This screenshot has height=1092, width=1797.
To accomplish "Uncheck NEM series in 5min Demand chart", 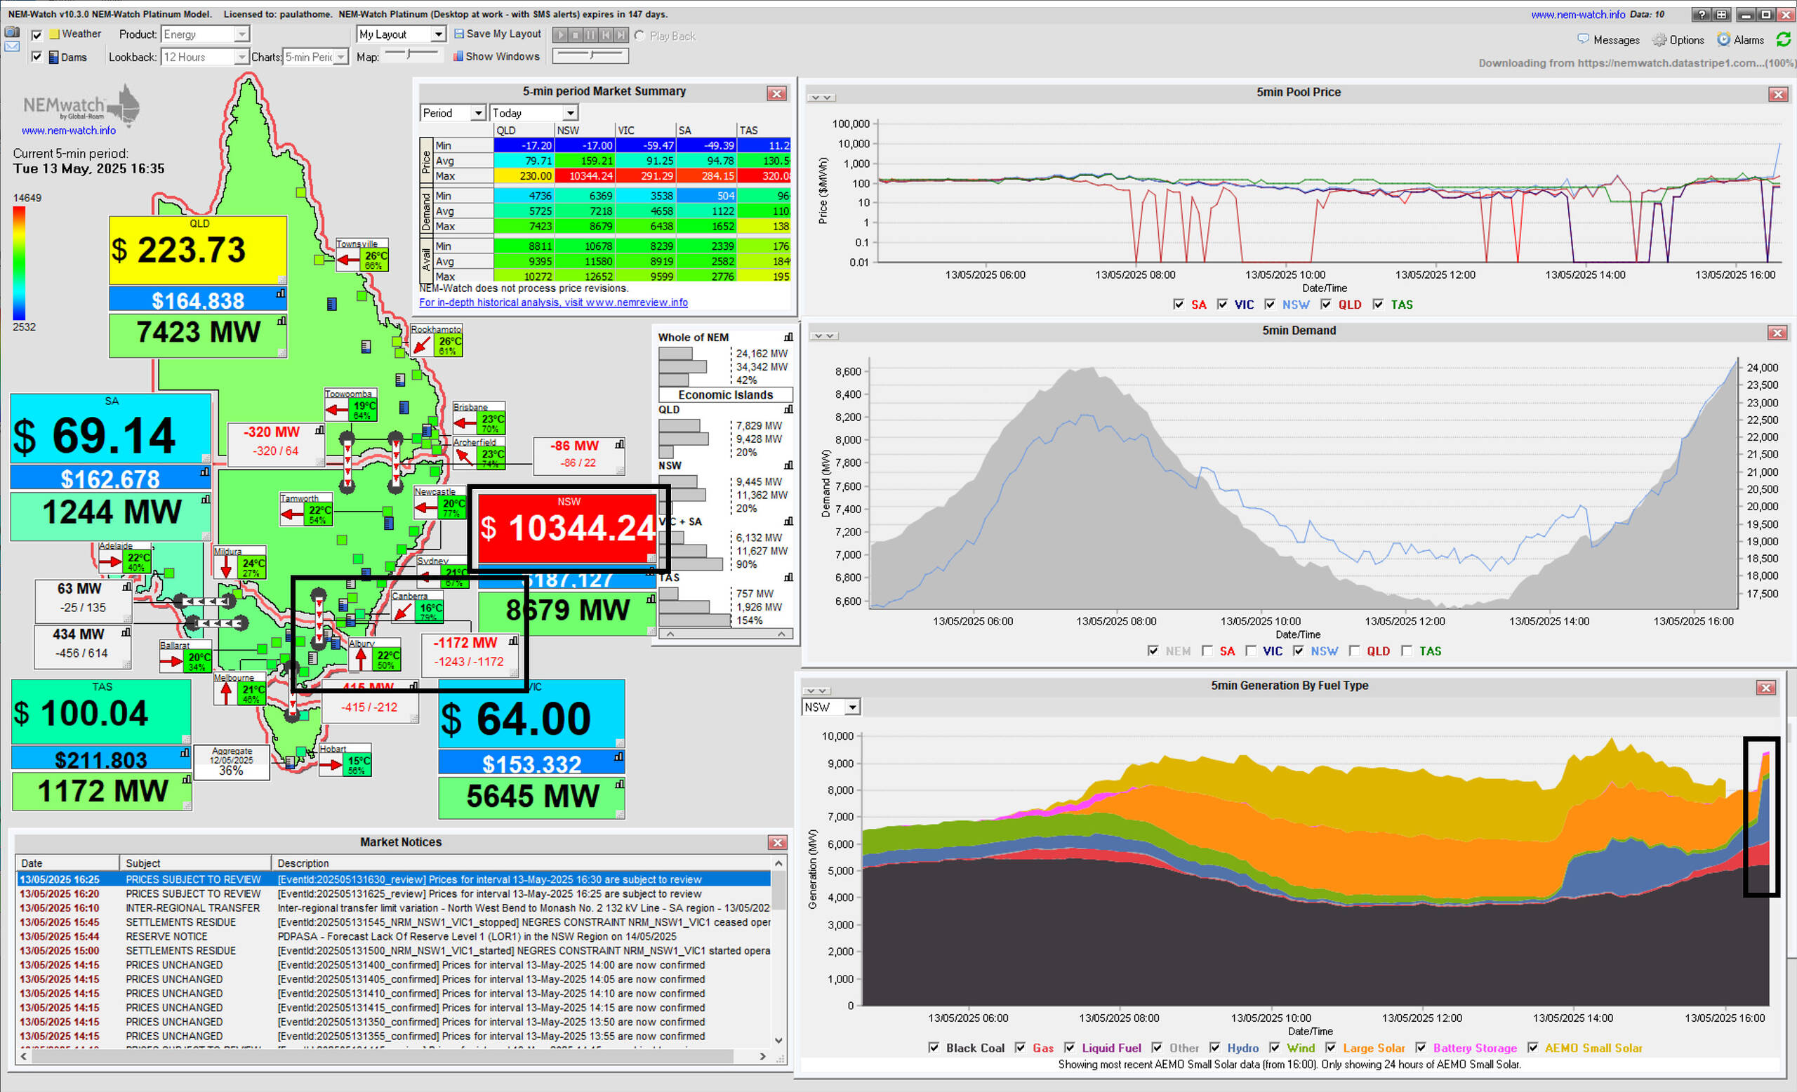I will click(x=1153, y=651).
